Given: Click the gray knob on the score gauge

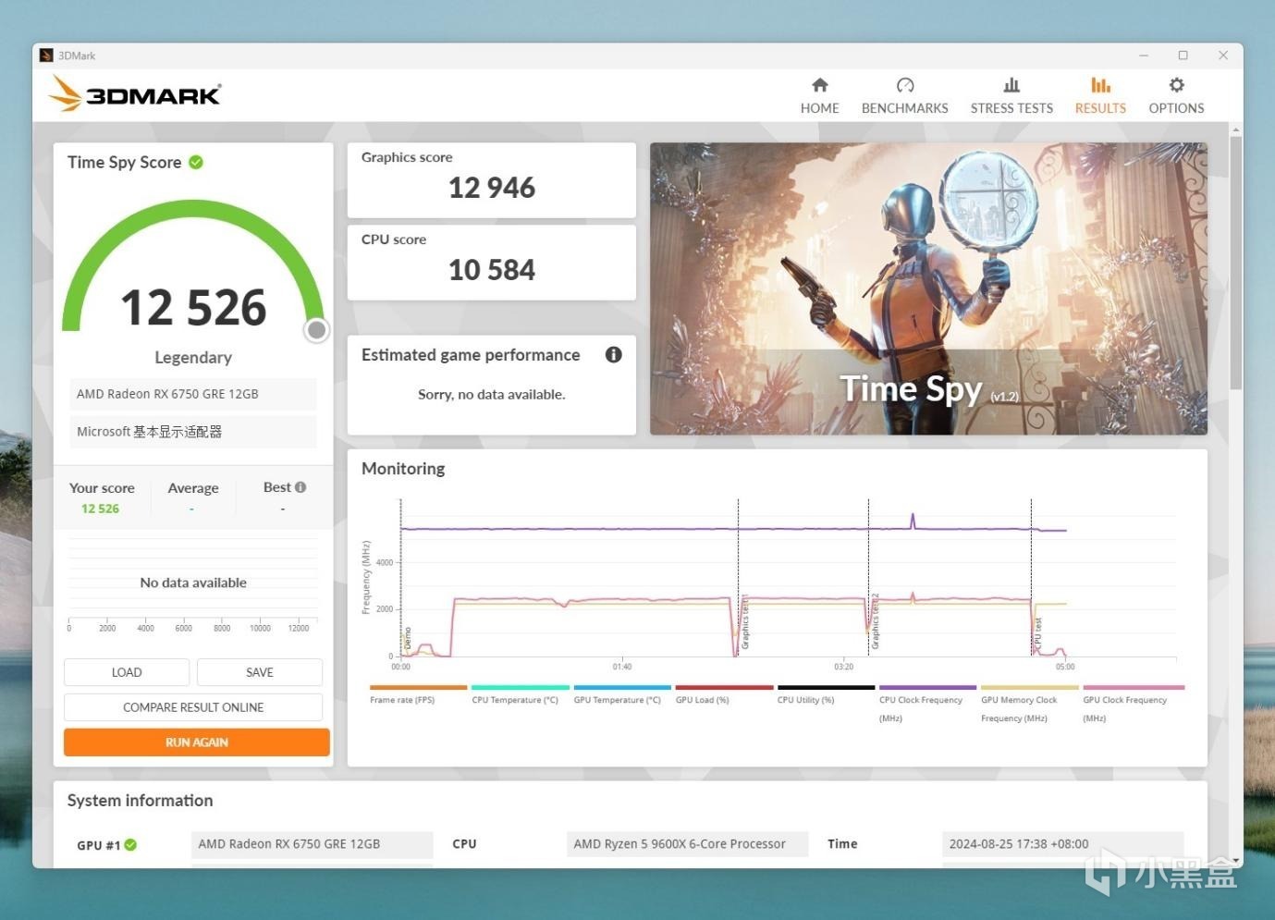Looking at the screenshot, I should tap(316, 330).
